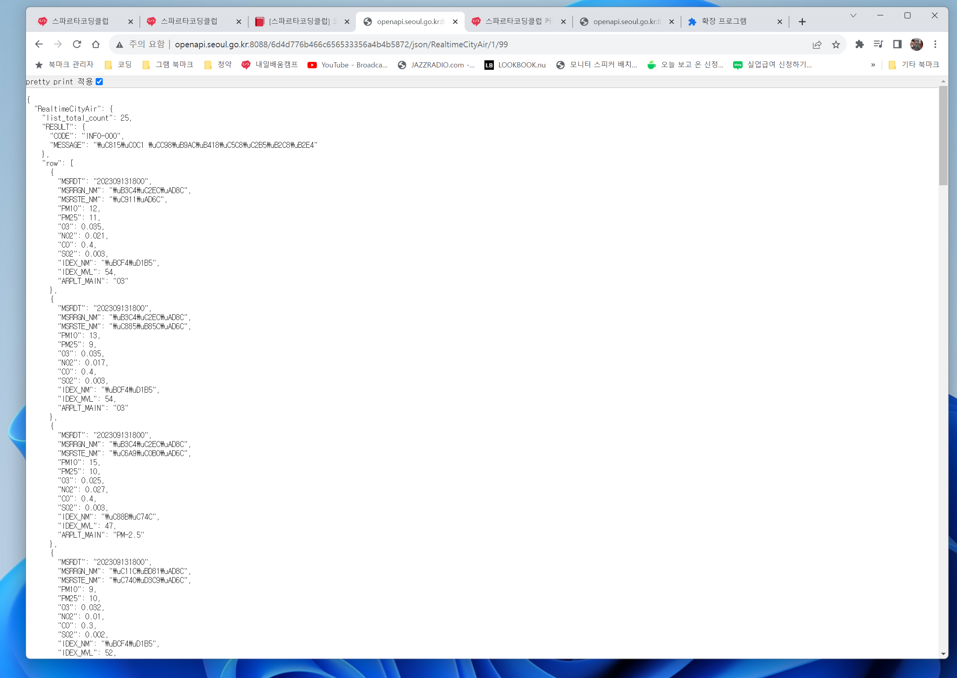
Task: Click the "IDEX_MVL": 52 line
Action: tap(87, 653)
